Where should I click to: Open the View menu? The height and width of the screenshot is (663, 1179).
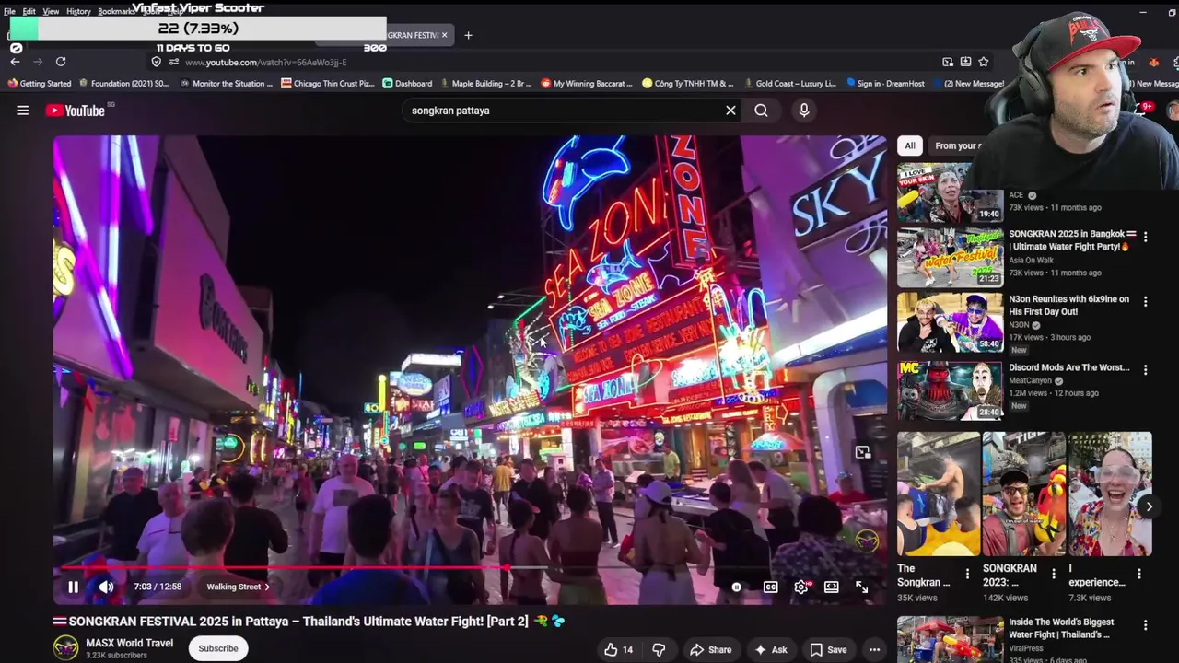point(51,11)
